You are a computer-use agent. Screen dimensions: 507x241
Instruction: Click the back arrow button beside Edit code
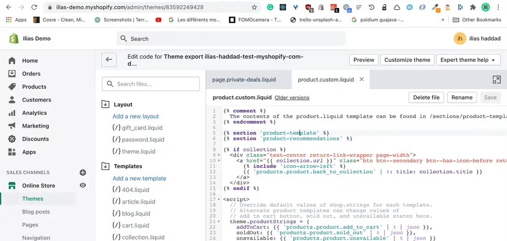[x=108, y=60]
